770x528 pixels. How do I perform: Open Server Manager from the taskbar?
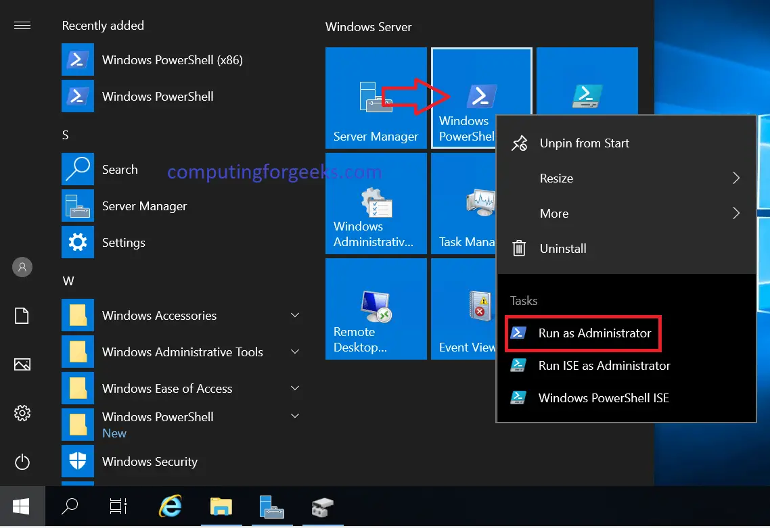click(271, 506)
